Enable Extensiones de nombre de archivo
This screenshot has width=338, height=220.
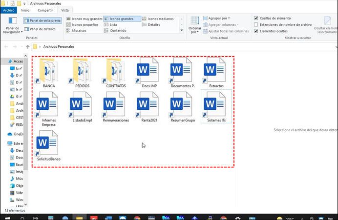coord(256,24)
